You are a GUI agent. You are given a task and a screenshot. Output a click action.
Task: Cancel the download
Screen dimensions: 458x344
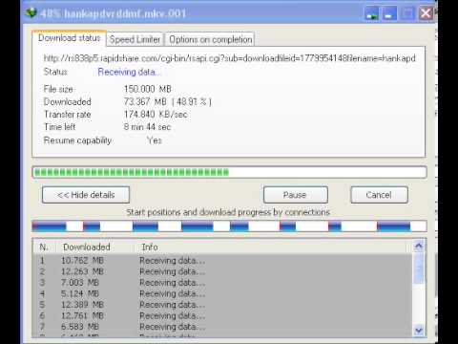379,195
